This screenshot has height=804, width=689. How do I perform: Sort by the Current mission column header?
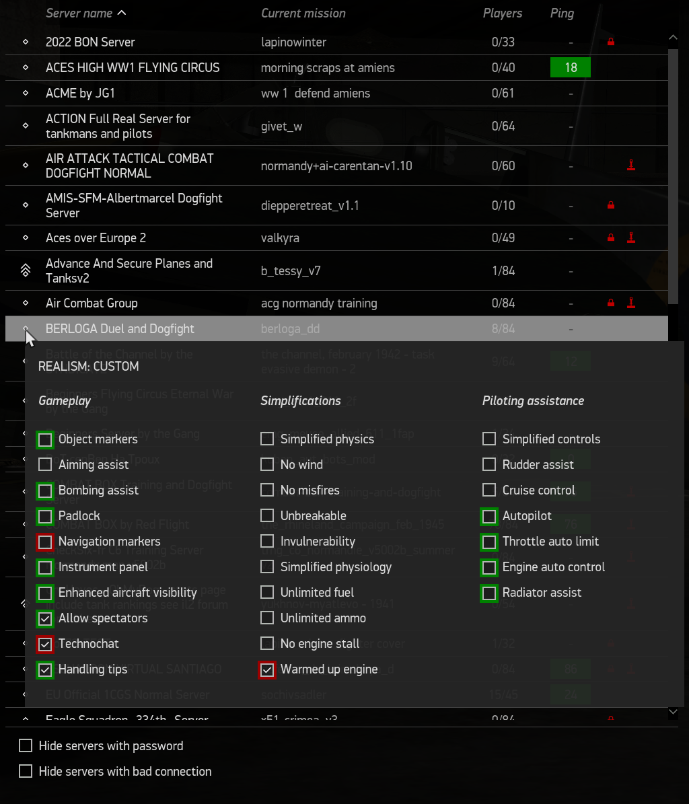(x=303, y=13)
